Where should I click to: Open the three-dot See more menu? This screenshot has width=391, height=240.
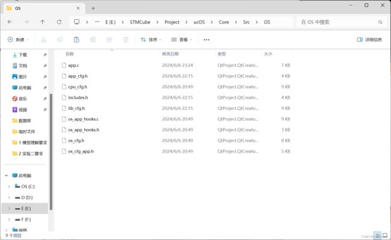[206, 40]
